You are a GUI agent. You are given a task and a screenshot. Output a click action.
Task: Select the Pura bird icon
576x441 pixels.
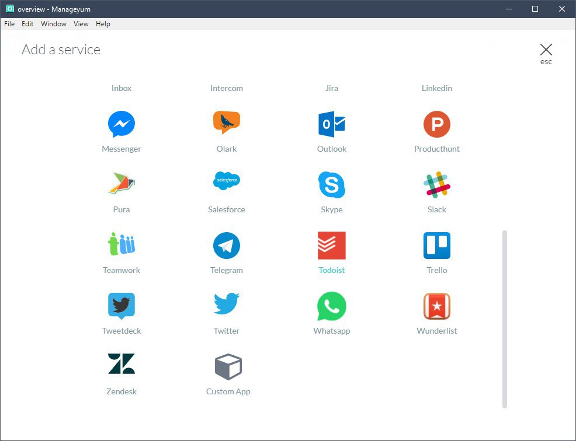[122, 183]
